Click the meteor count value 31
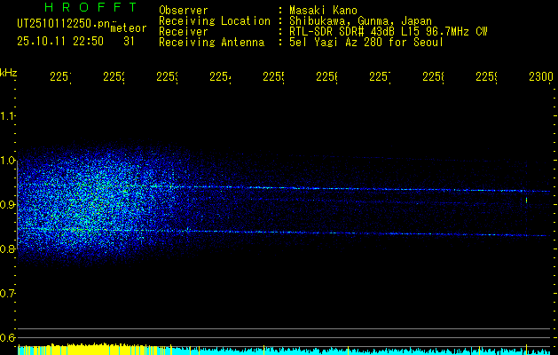Viewport: 558px width, 355px height. 129,42
